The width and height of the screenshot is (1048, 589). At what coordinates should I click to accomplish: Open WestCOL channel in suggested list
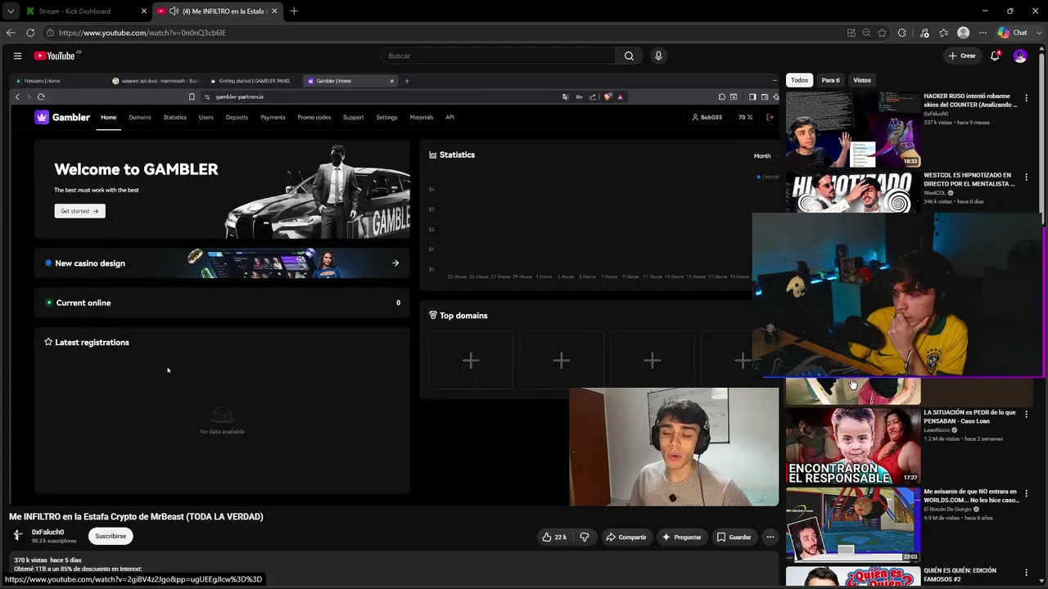coord(934,193)
